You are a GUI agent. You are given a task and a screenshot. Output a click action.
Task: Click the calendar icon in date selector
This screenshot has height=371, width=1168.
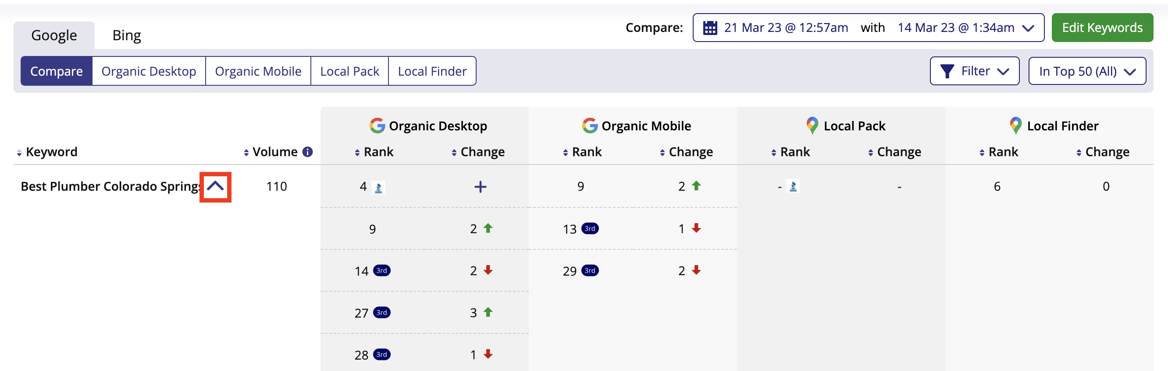point(710,28)
